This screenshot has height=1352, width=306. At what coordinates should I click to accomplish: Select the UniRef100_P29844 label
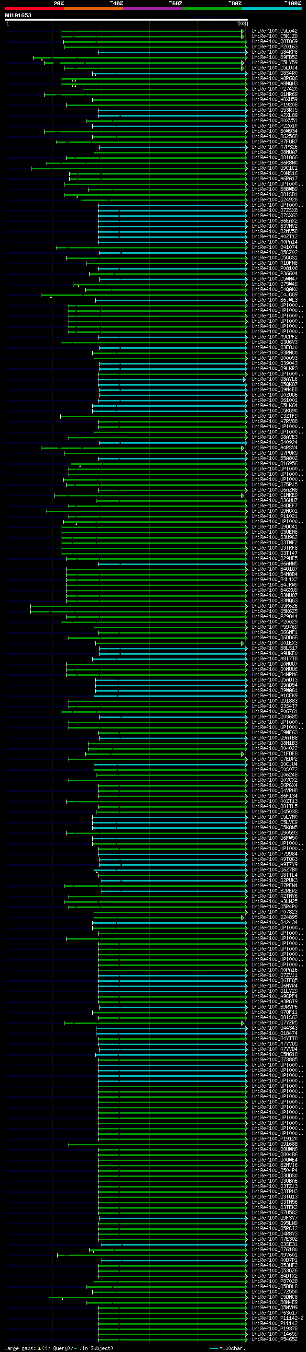coord(274,617)
